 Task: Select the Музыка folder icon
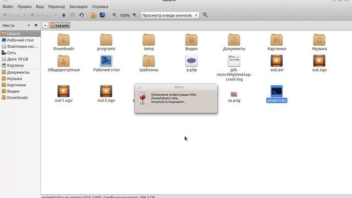[319, 40]
